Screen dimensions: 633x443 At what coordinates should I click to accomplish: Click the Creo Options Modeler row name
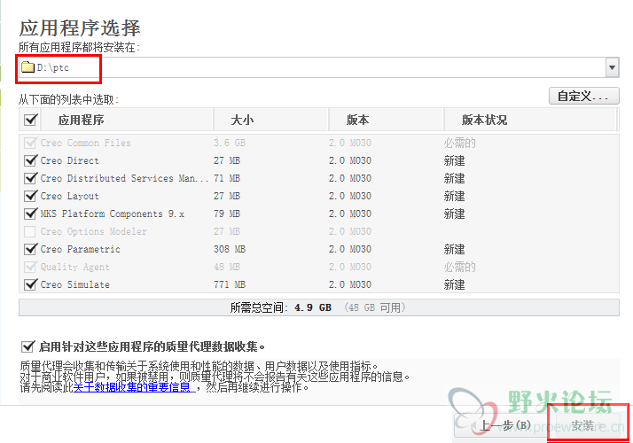point(93,231)
